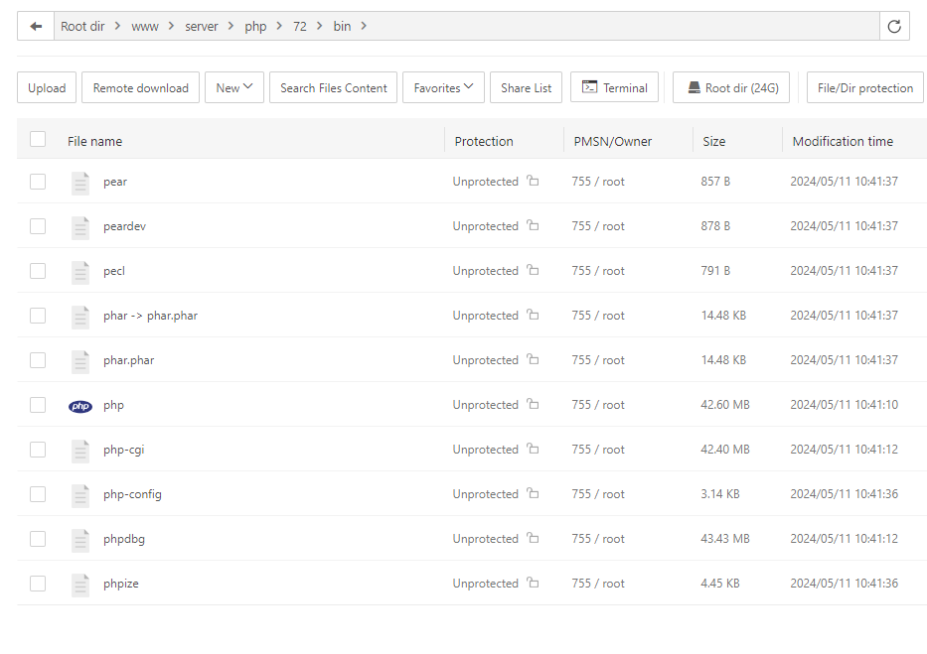Click the lock icon for php-cgi

(x=533, y=450)
